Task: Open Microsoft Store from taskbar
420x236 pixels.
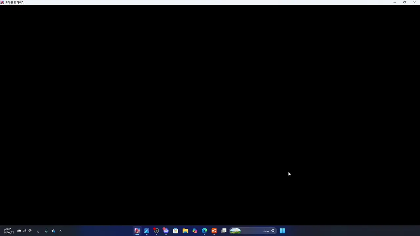Action: 176,231
